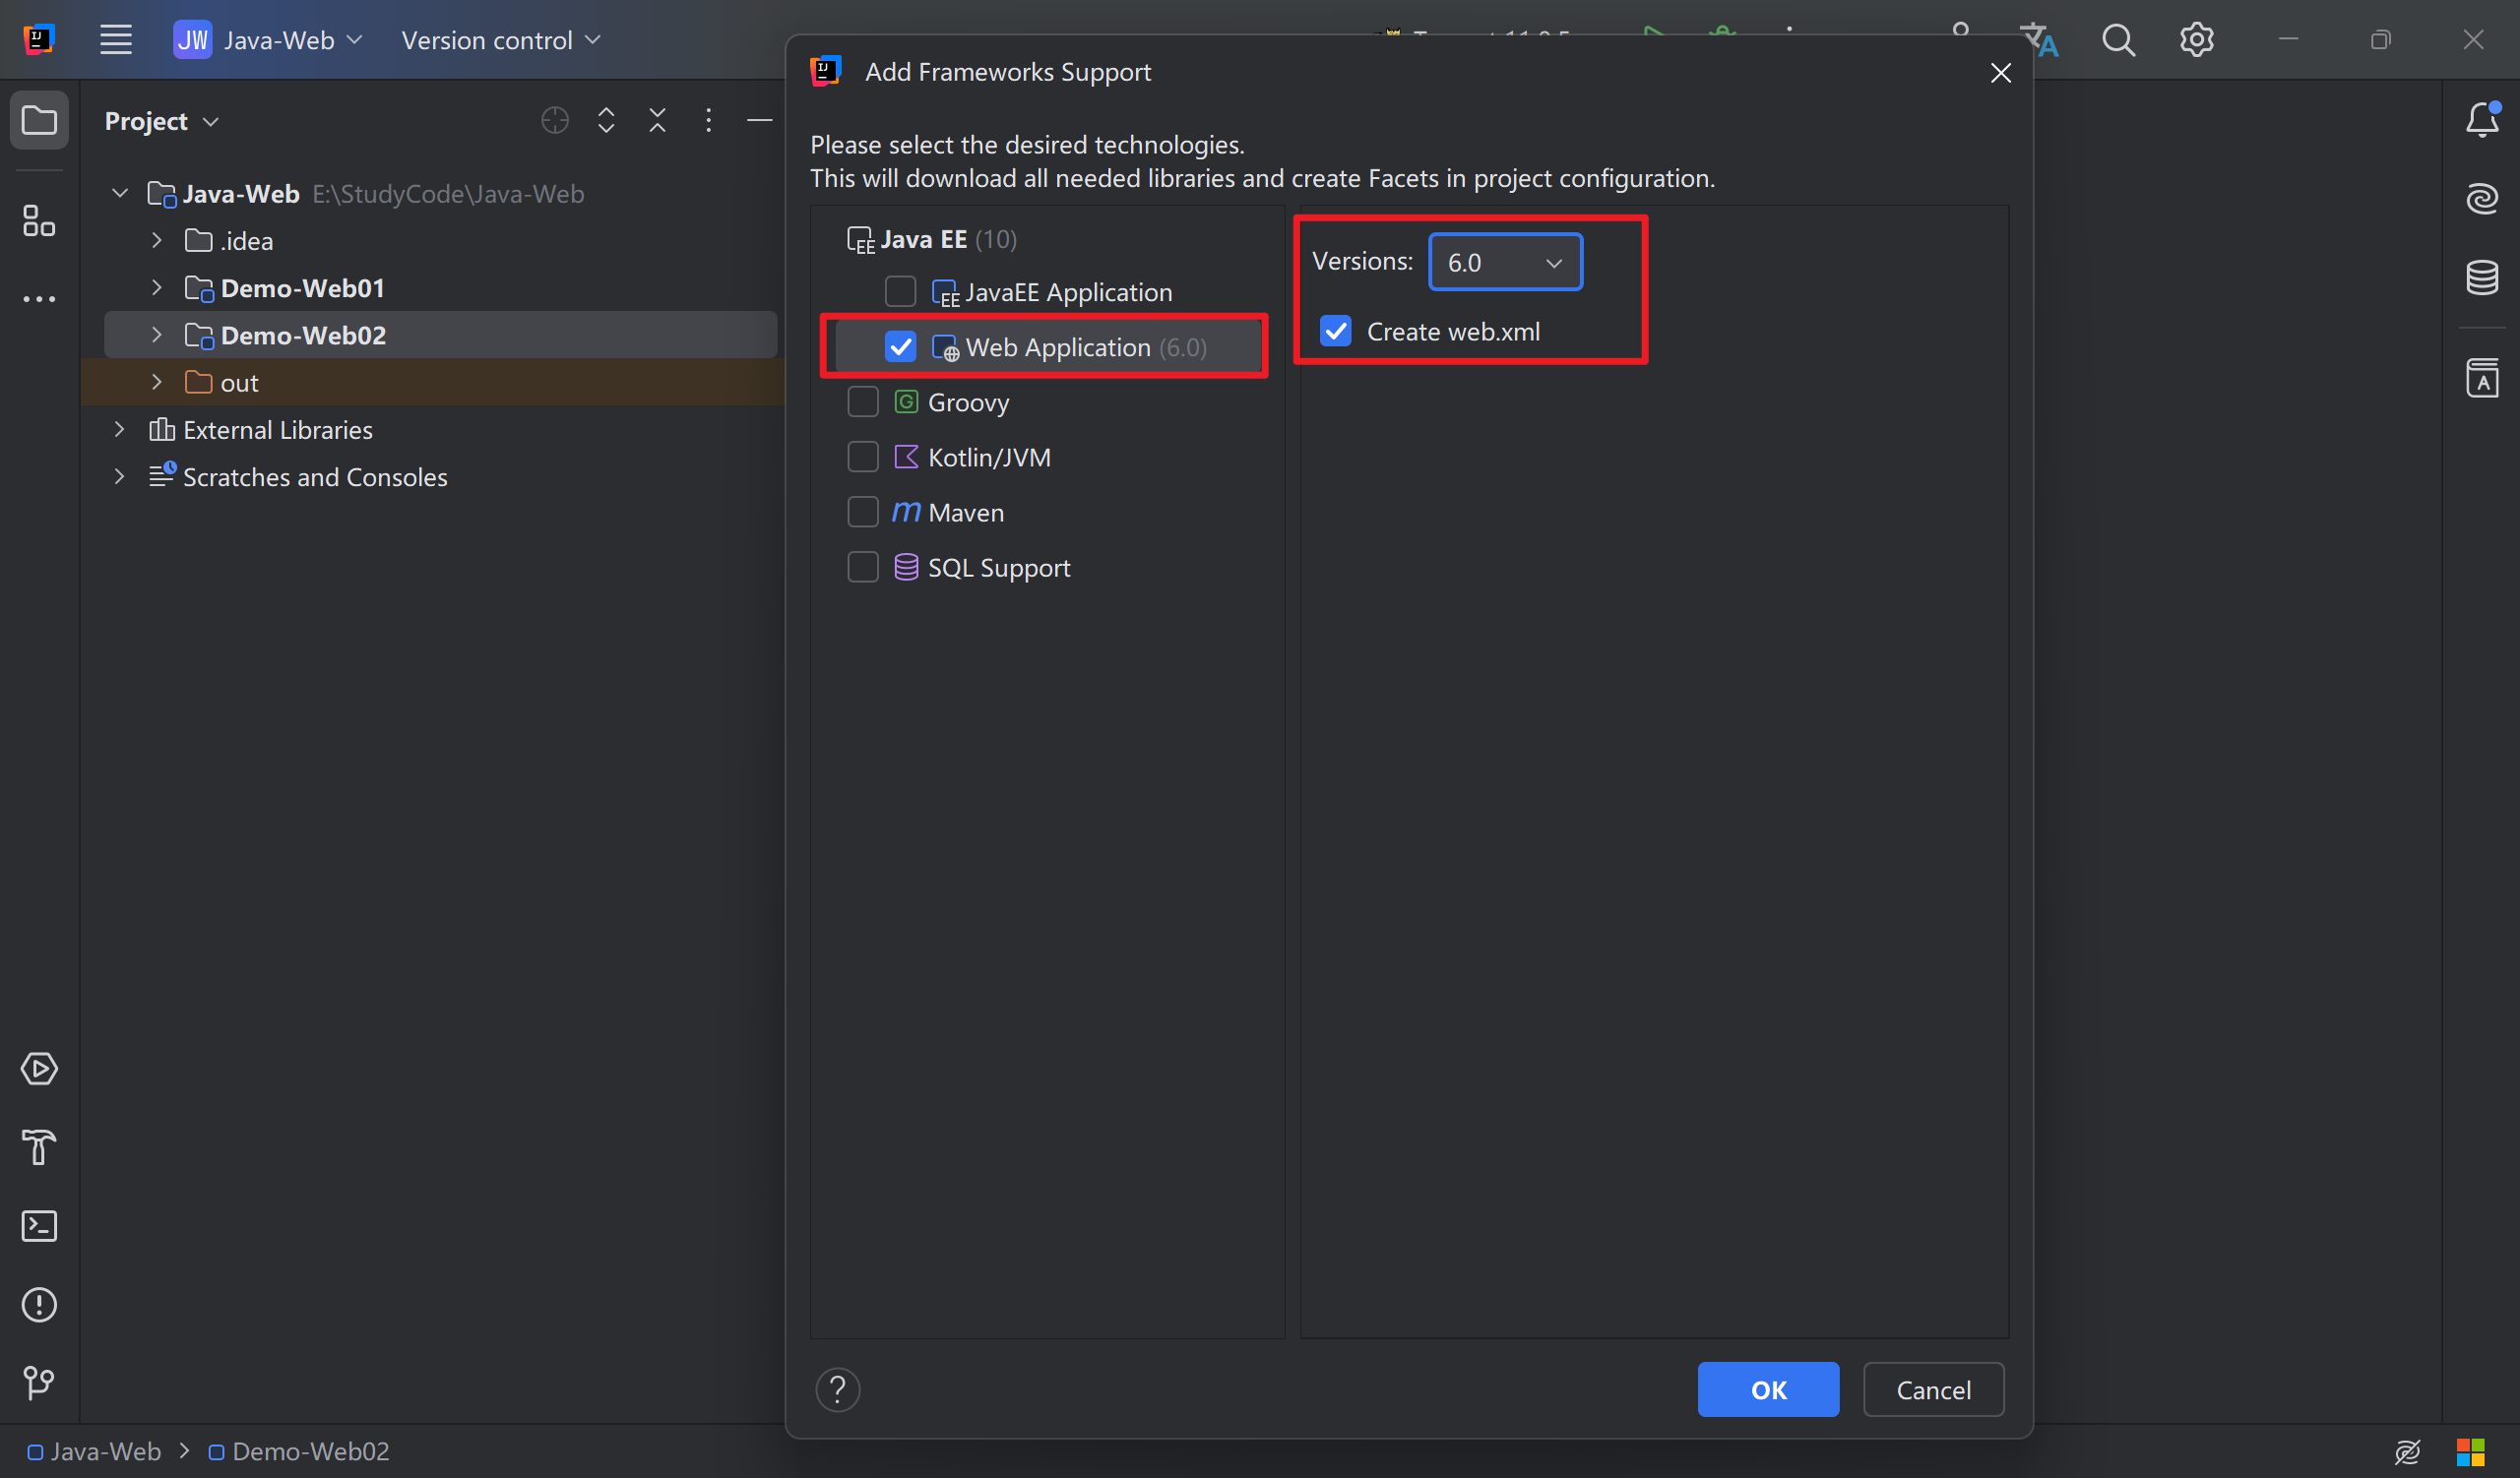Click Java-Web breadcrumb in status bar

pos(94,1451)
